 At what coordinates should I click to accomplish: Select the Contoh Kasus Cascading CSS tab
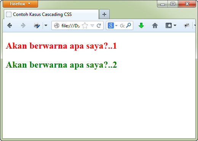click(x=51, y=14)
